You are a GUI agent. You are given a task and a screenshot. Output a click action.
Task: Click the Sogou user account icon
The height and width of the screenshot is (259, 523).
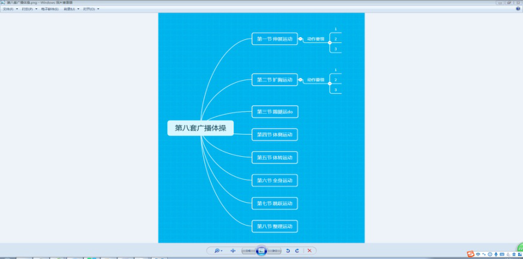coord(507,254)
